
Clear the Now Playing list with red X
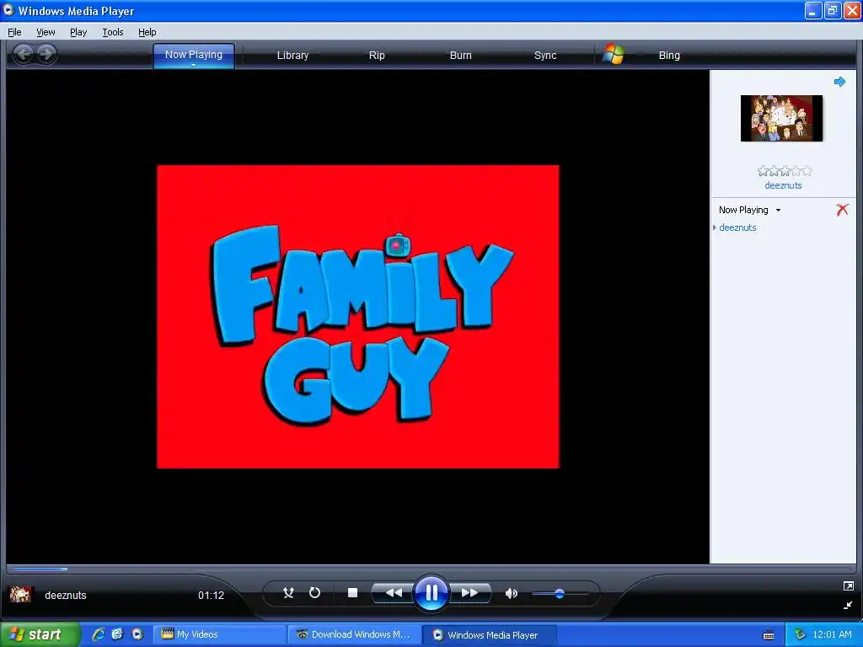coord(842,210)
